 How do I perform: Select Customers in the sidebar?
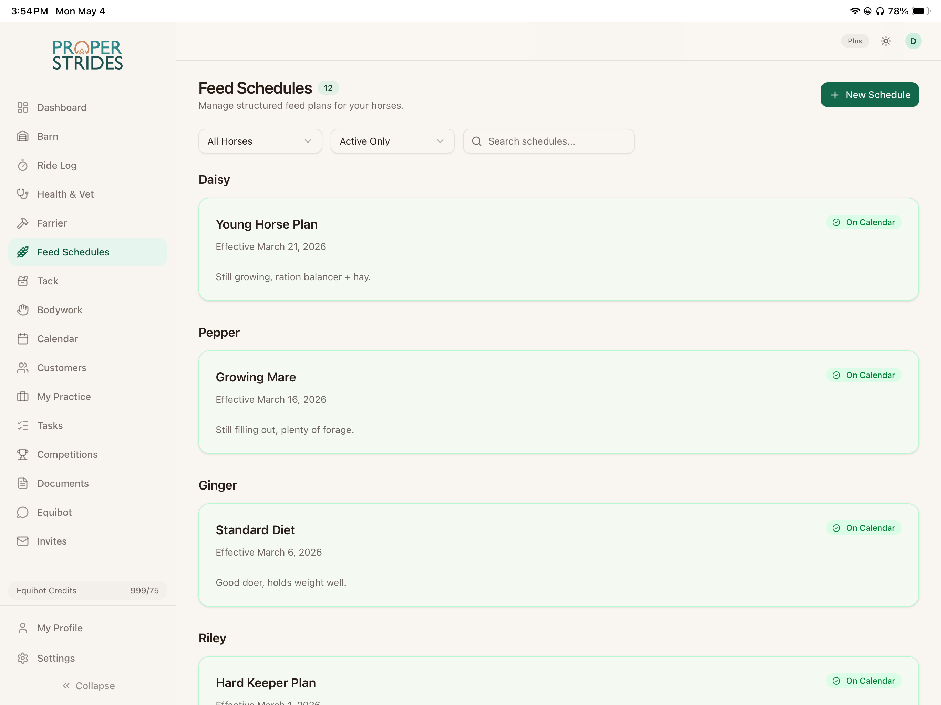pyautogui.click(x=88, y=368)
